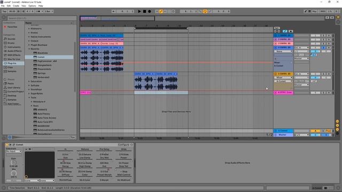This screenshot has height=192, width=342.
Task: Open track 5 A-Comet parameter chooser
Action: click(283, 81)
